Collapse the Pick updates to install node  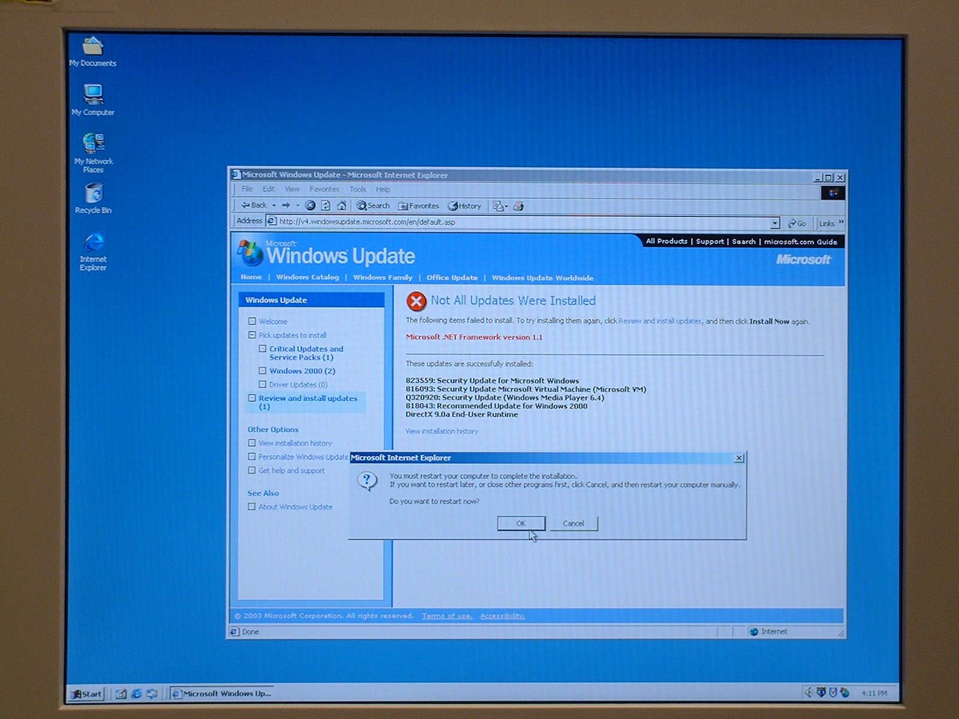(252, 336)
